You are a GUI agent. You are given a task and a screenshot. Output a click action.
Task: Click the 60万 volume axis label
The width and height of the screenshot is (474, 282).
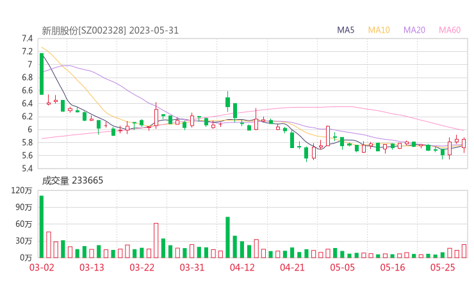(24, 224)
